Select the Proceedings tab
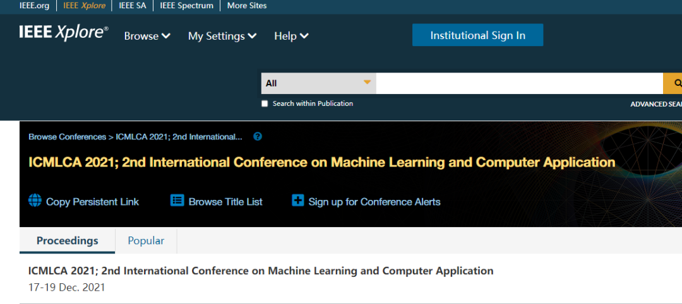Screen dimensions: 682x304 pos(68,240)
